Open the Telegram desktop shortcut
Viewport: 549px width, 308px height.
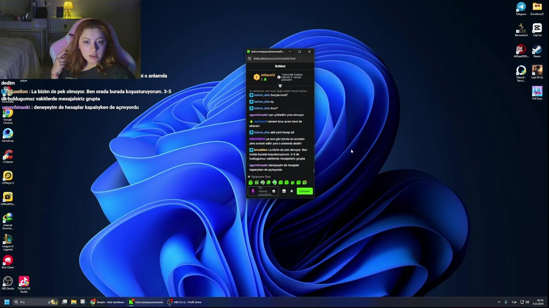521,9
